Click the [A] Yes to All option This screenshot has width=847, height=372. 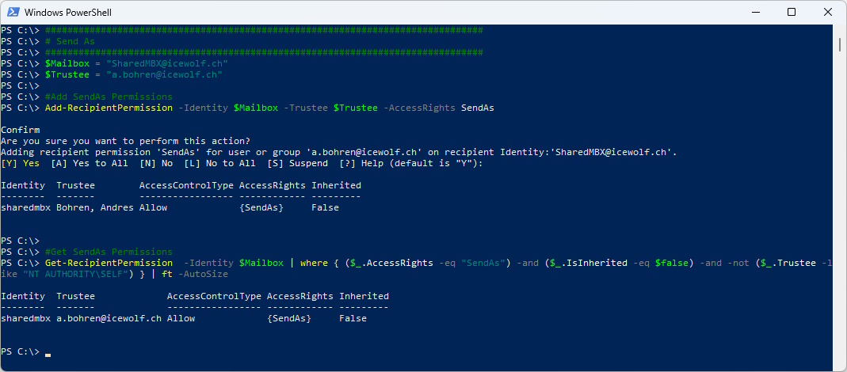coord(89,163)
